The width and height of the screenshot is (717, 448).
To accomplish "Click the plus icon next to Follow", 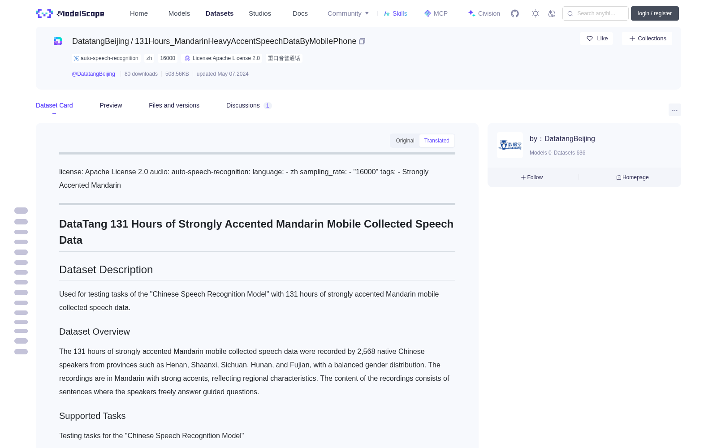I will click(x=523, y=177).
